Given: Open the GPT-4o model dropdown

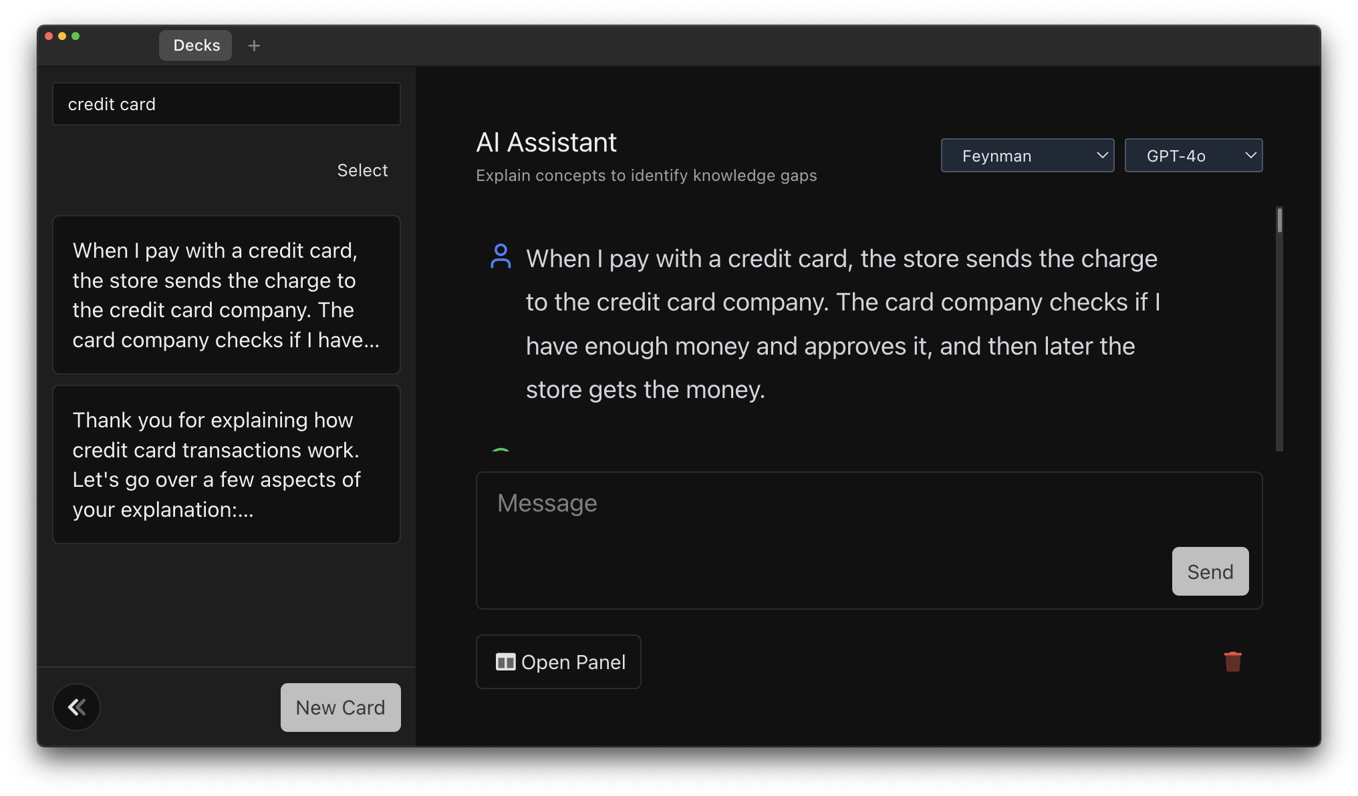Looking at the screenshot, I should pos(1194,155).
